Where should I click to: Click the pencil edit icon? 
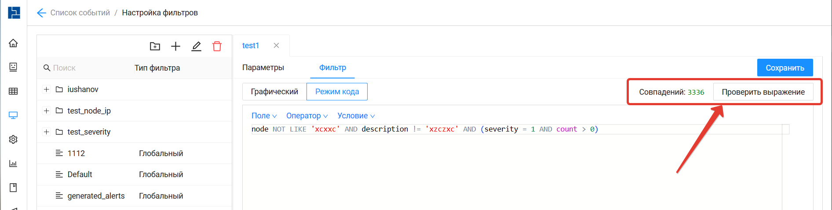point(196,46)
